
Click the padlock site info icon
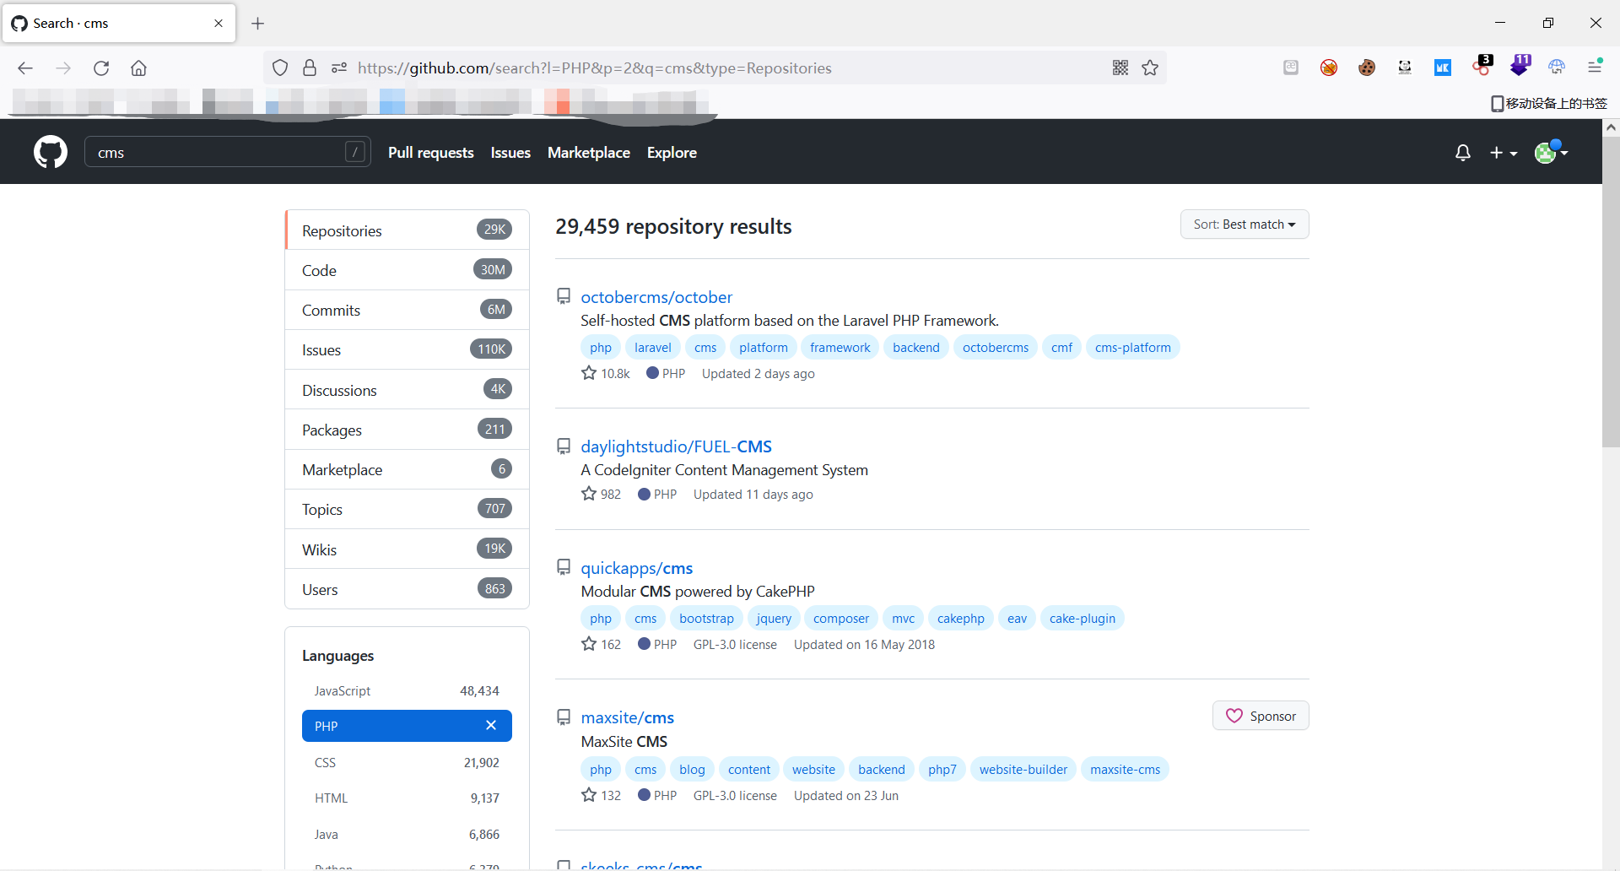[x=310, y=68]
